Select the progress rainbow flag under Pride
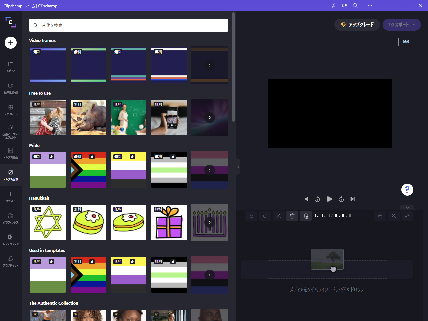The image size is (428, 321). point(88,170)
